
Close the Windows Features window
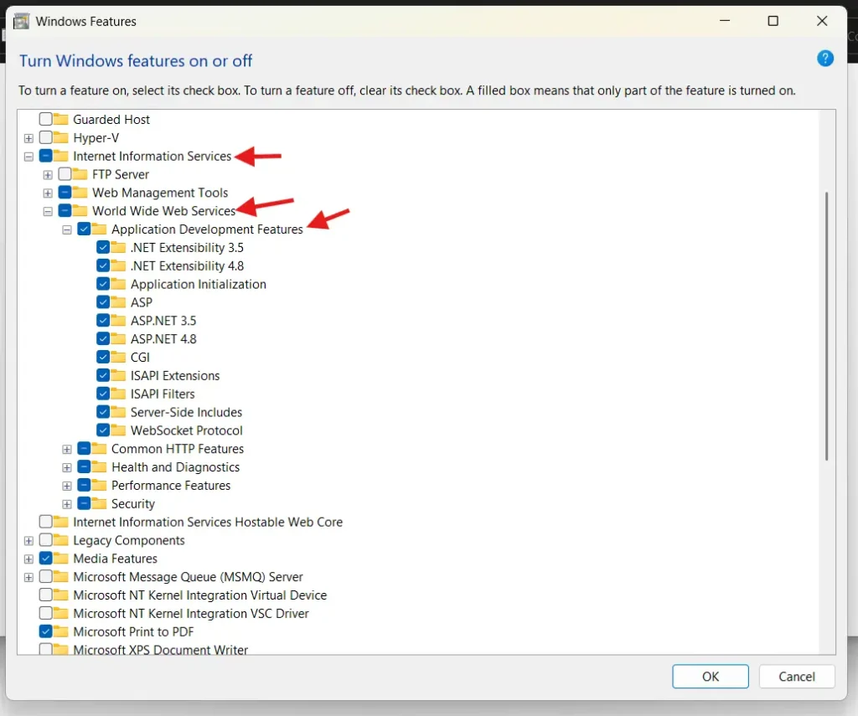tap(822, 21)
